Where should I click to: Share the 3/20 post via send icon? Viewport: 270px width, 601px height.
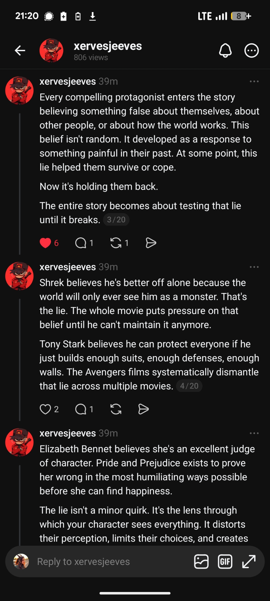tap(151, 243)
